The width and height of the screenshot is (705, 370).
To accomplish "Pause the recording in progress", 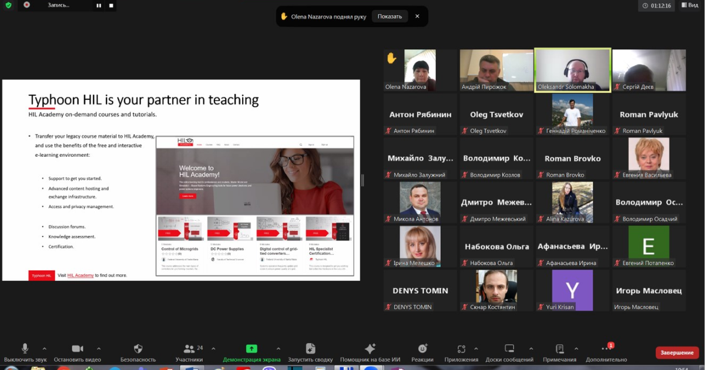I will (x=98, y=5).
